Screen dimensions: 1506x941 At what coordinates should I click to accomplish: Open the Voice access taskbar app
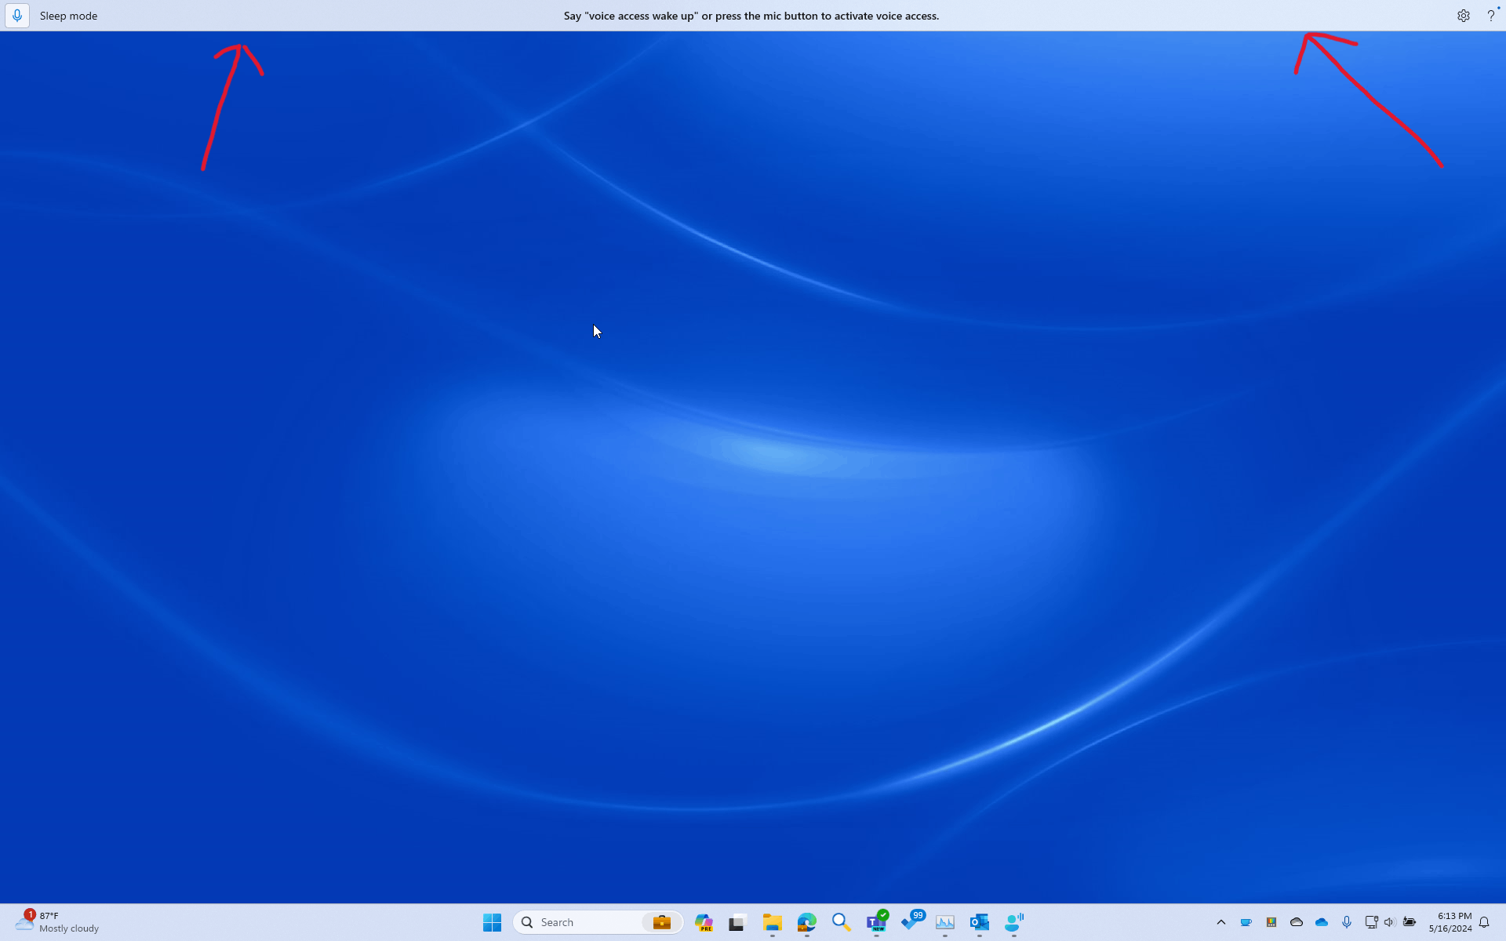tap(1014, 922)
